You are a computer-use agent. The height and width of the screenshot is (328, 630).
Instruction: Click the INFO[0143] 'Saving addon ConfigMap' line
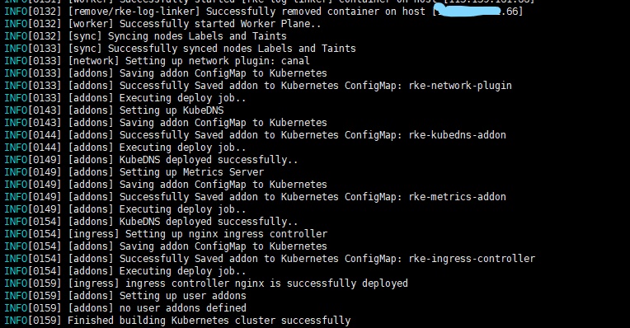click(x=166, y=123)
